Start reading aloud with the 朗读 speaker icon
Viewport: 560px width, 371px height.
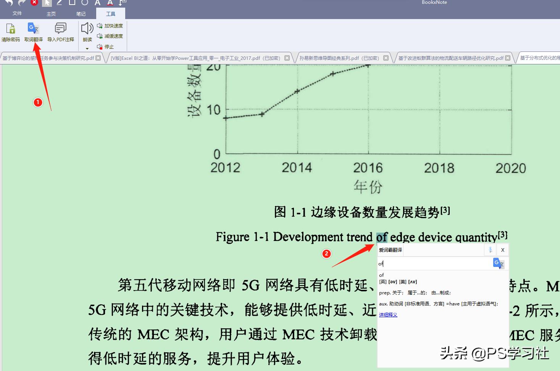click(87, 29)
